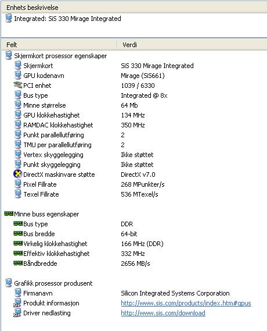Click the icon next to Minne størrelse

coord(18,105)
